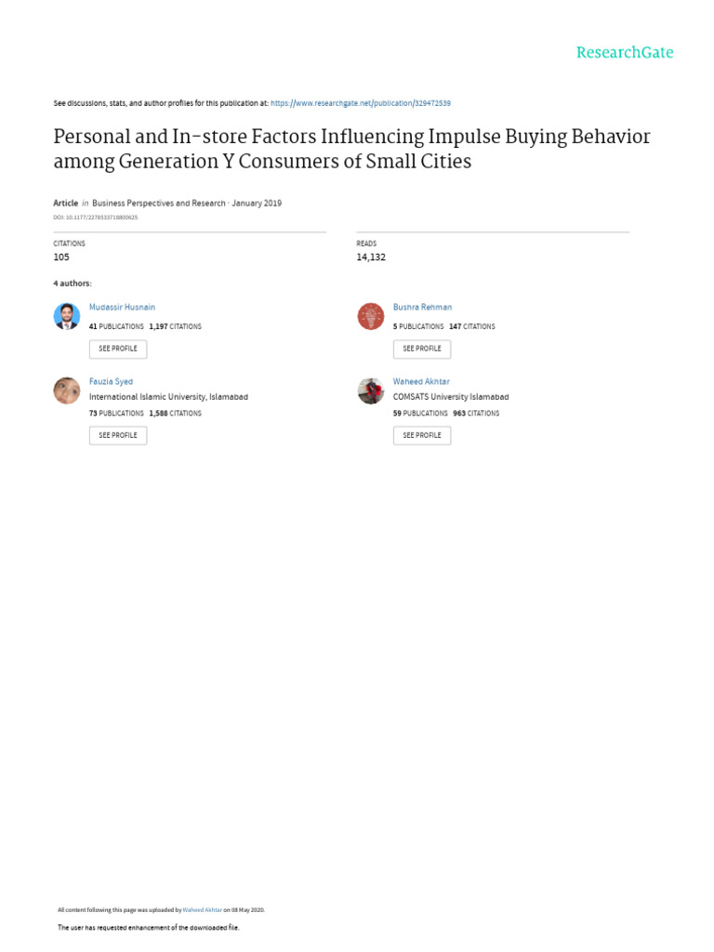Click Fauzia Syed's profile picture
714x952 pixels.
tap(67, 390)
